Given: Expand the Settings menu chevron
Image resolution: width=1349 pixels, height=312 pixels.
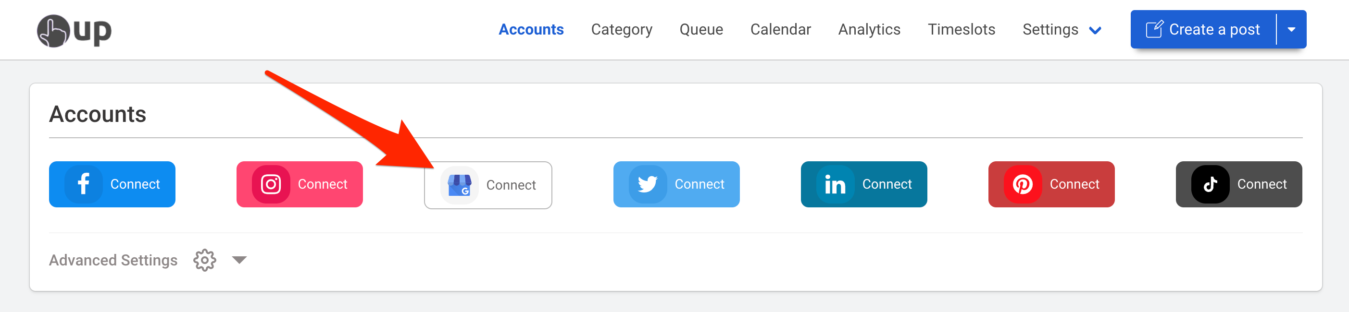Looking at the screenshot, I should (1096, 30).
